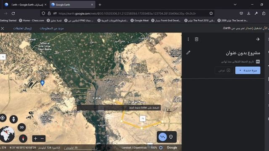Click the Landsat / Copernicus attribution
269x151 pixels.
(x=134, y=148)
